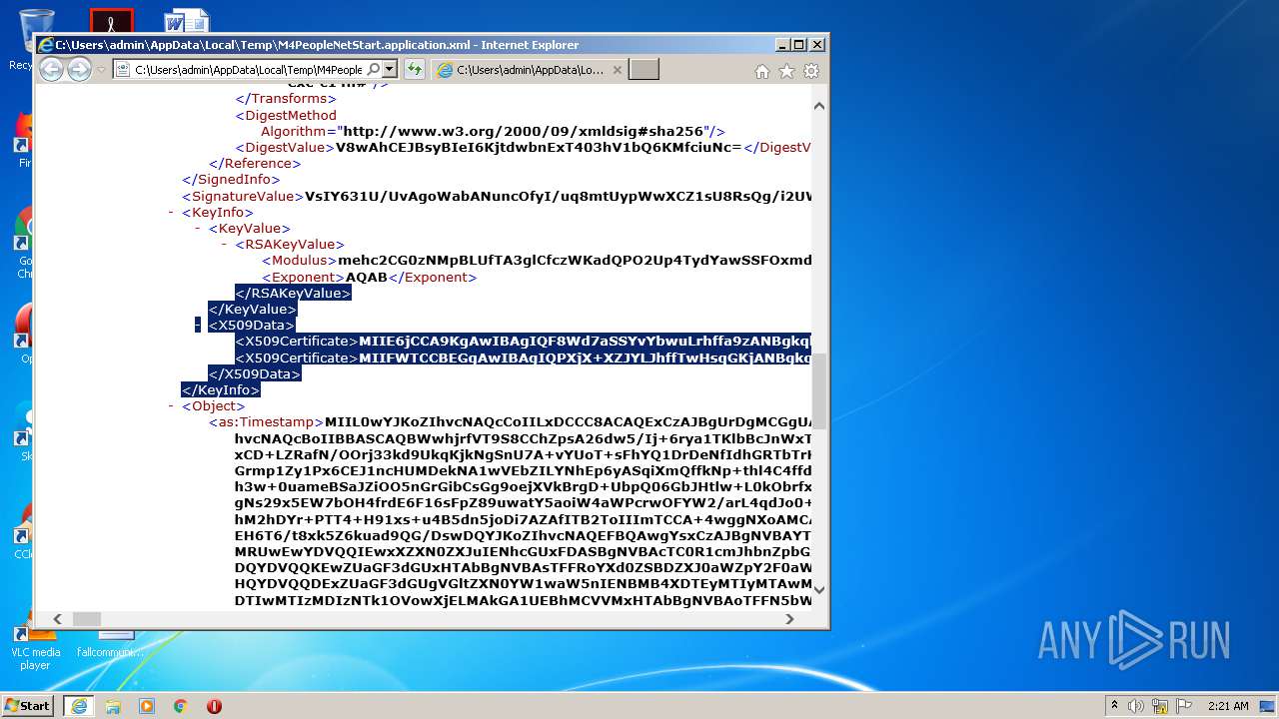
Task: Select the Word document desktop icon
Action: (x=187, y=22)
